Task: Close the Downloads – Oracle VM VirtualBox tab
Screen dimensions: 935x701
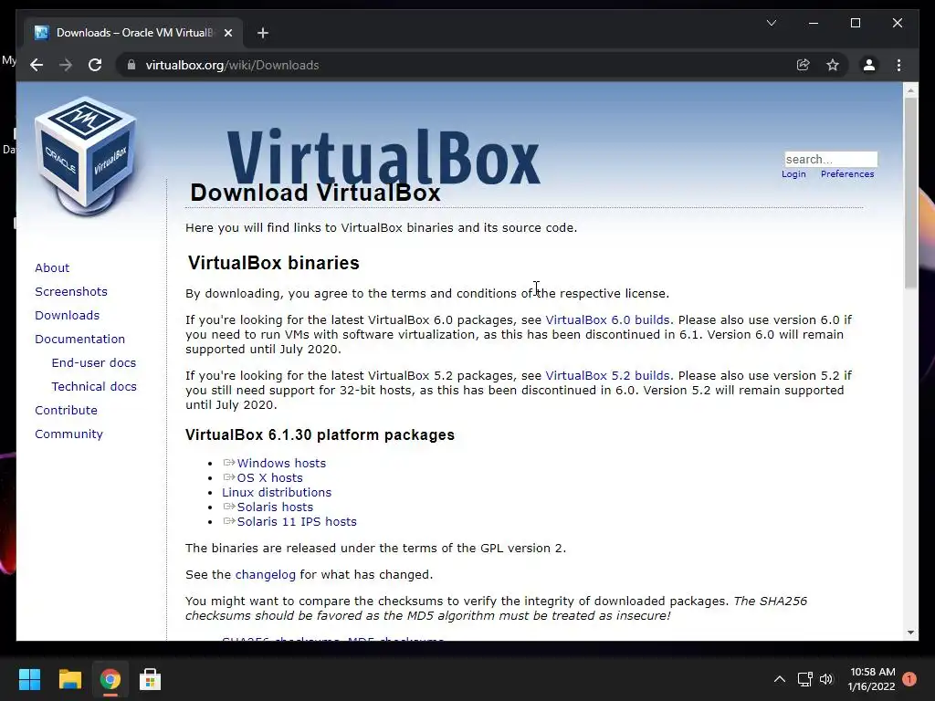Action: [x=227, y=33]
